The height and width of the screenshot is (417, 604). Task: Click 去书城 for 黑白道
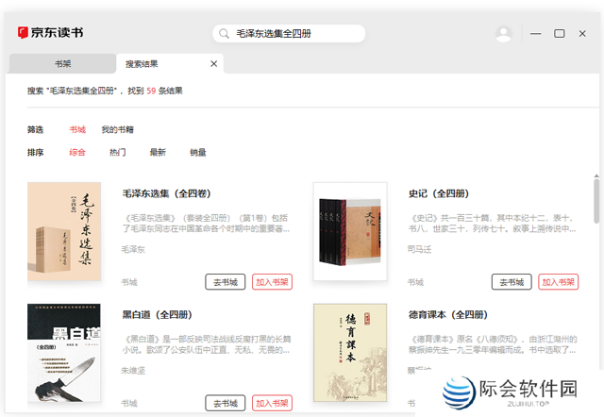coord(226,403)
